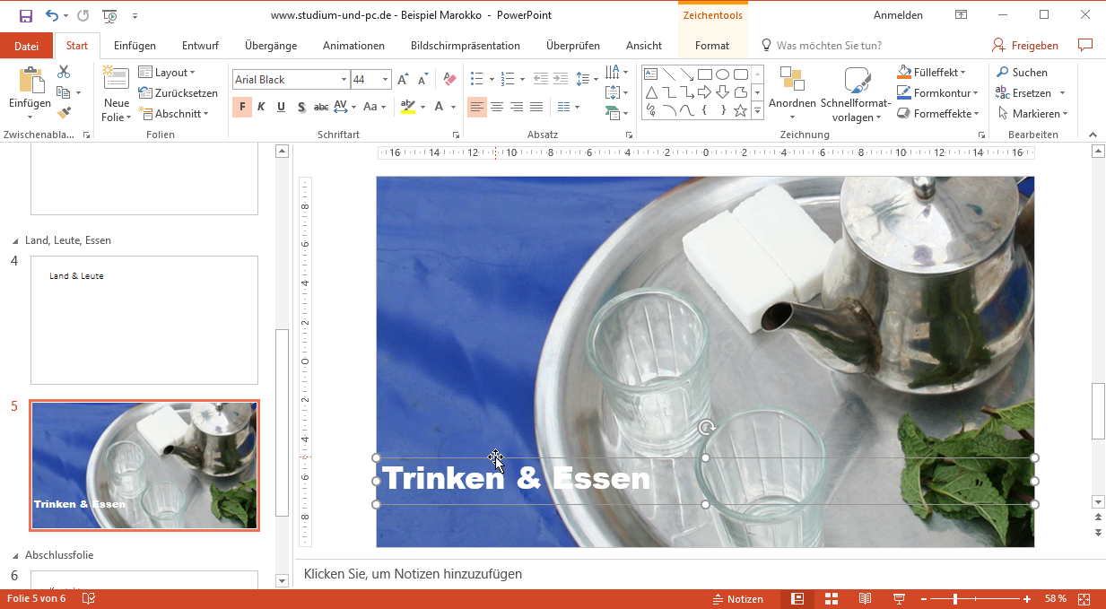Choose the five-point star shape
The image size is (1106, 609).
pos(740,110)
